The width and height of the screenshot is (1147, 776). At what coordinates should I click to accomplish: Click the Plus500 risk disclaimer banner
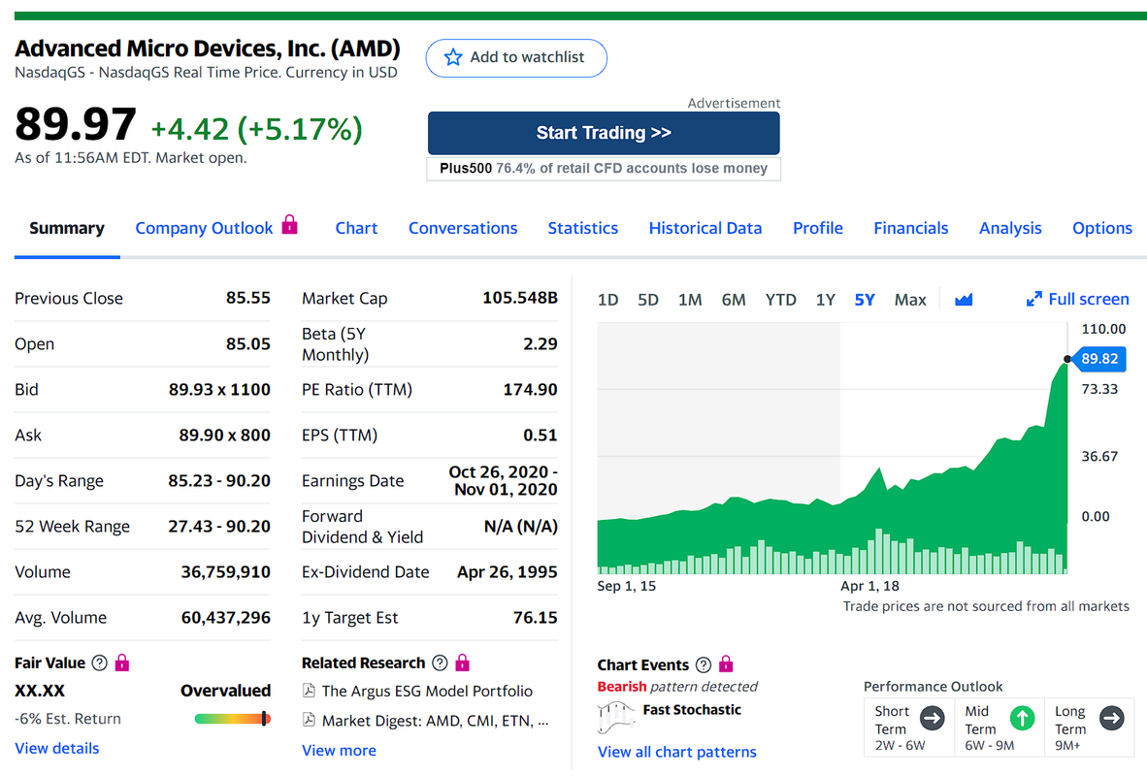point(604,168)
